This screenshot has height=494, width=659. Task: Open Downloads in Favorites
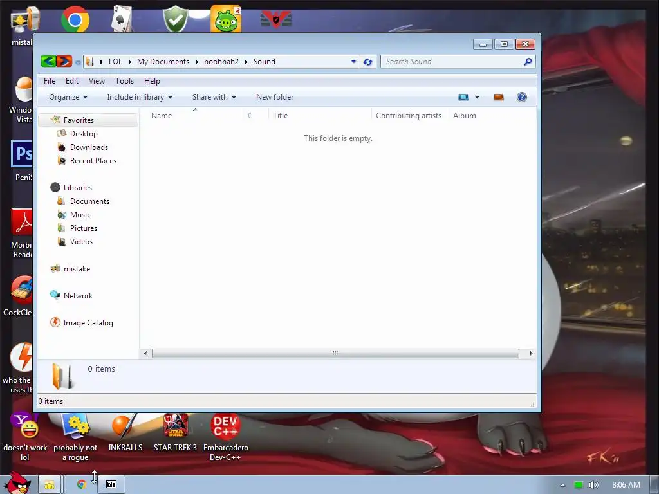[x=89, y=147]
